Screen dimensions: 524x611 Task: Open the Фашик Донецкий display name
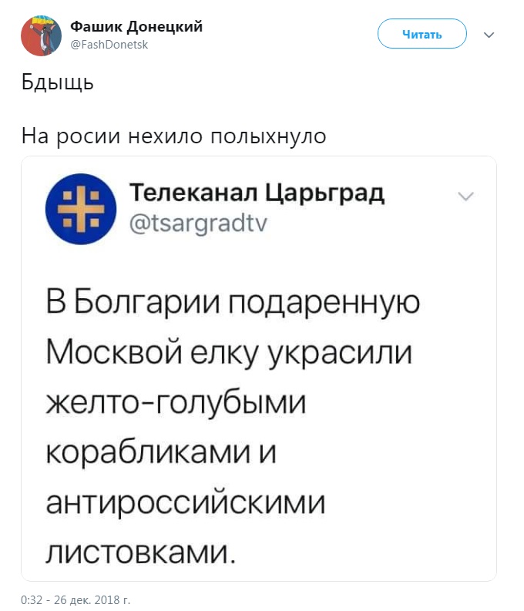click(136, 27)
